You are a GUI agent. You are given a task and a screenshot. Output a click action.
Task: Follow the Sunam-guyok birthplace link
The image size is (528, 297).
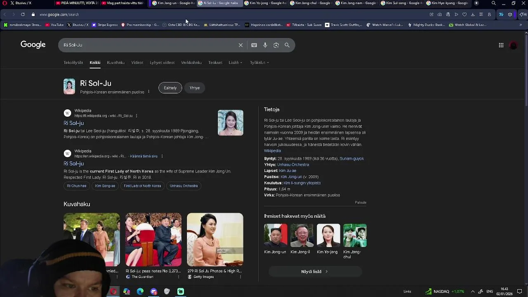[x=352, y=159]
